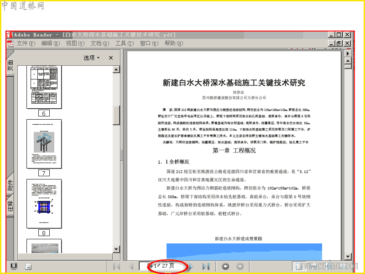Close the pages thumbnail panel
Image resolution: width=365 pixels, height=274 pixels.
111,58
